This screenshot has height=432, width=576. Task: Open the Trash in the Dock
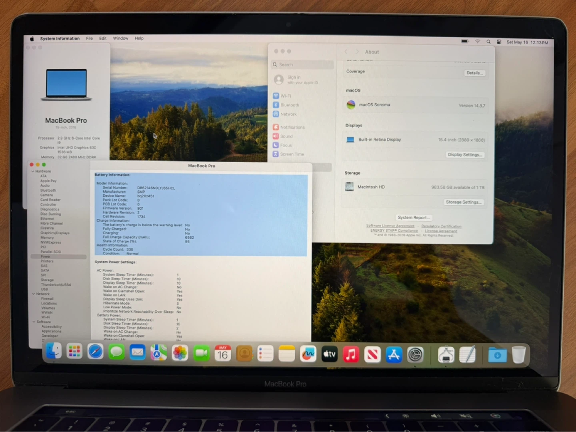518,355
